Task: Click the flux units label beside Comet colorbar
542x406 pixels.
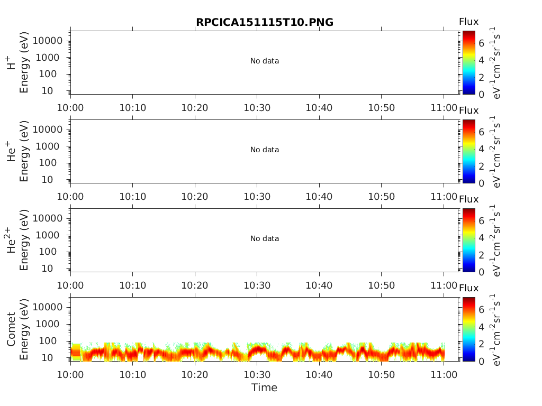Action: click(495, 330)
